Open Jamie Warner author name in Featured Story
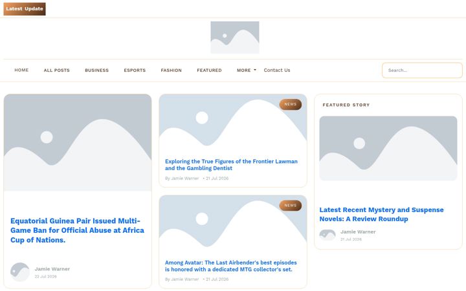The image size is (466, 291). 358,232
